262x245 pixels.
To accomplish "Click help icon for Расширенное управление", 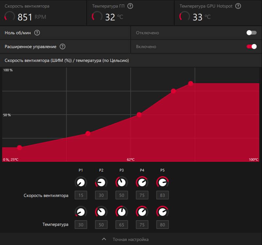I will [63, 47].
